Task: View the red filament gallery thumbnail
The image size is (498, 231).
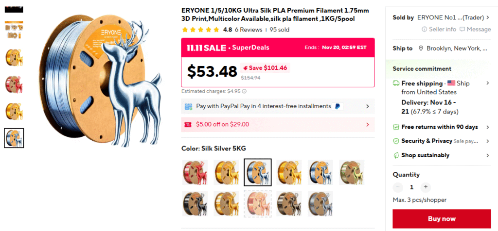Action: [x=14, y=84]
